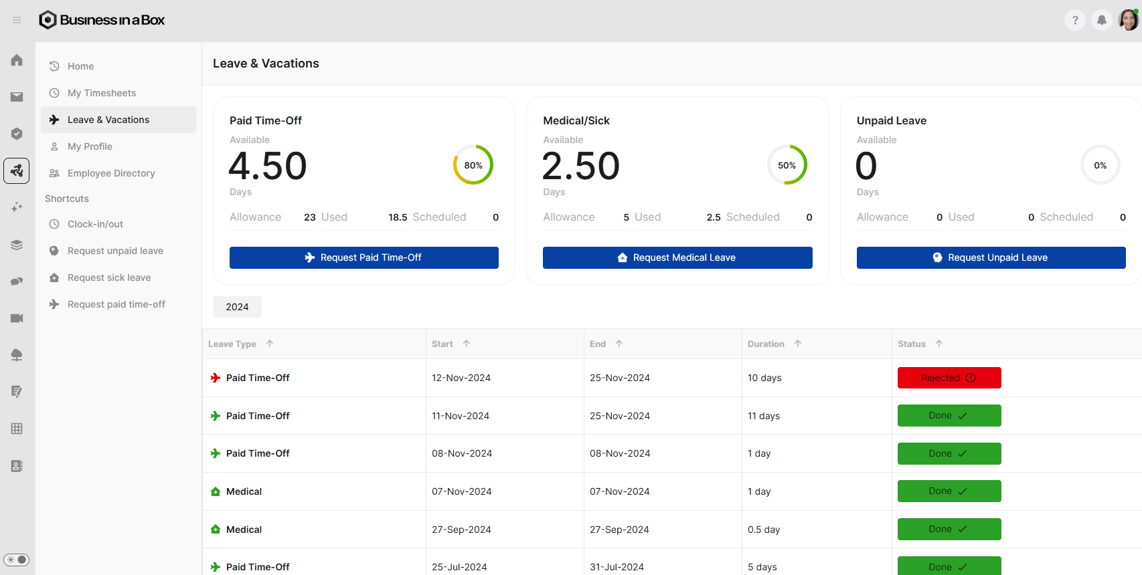Screen dimensions: 1142x575
Task: Click Done status for 08-Nov-2024 leave
Action: pyautogui.click(x=949, y=453)
